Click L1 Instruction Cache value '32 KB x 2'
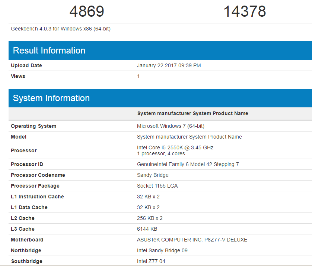Screen dimensions: 312x266 tap(148, 197)
